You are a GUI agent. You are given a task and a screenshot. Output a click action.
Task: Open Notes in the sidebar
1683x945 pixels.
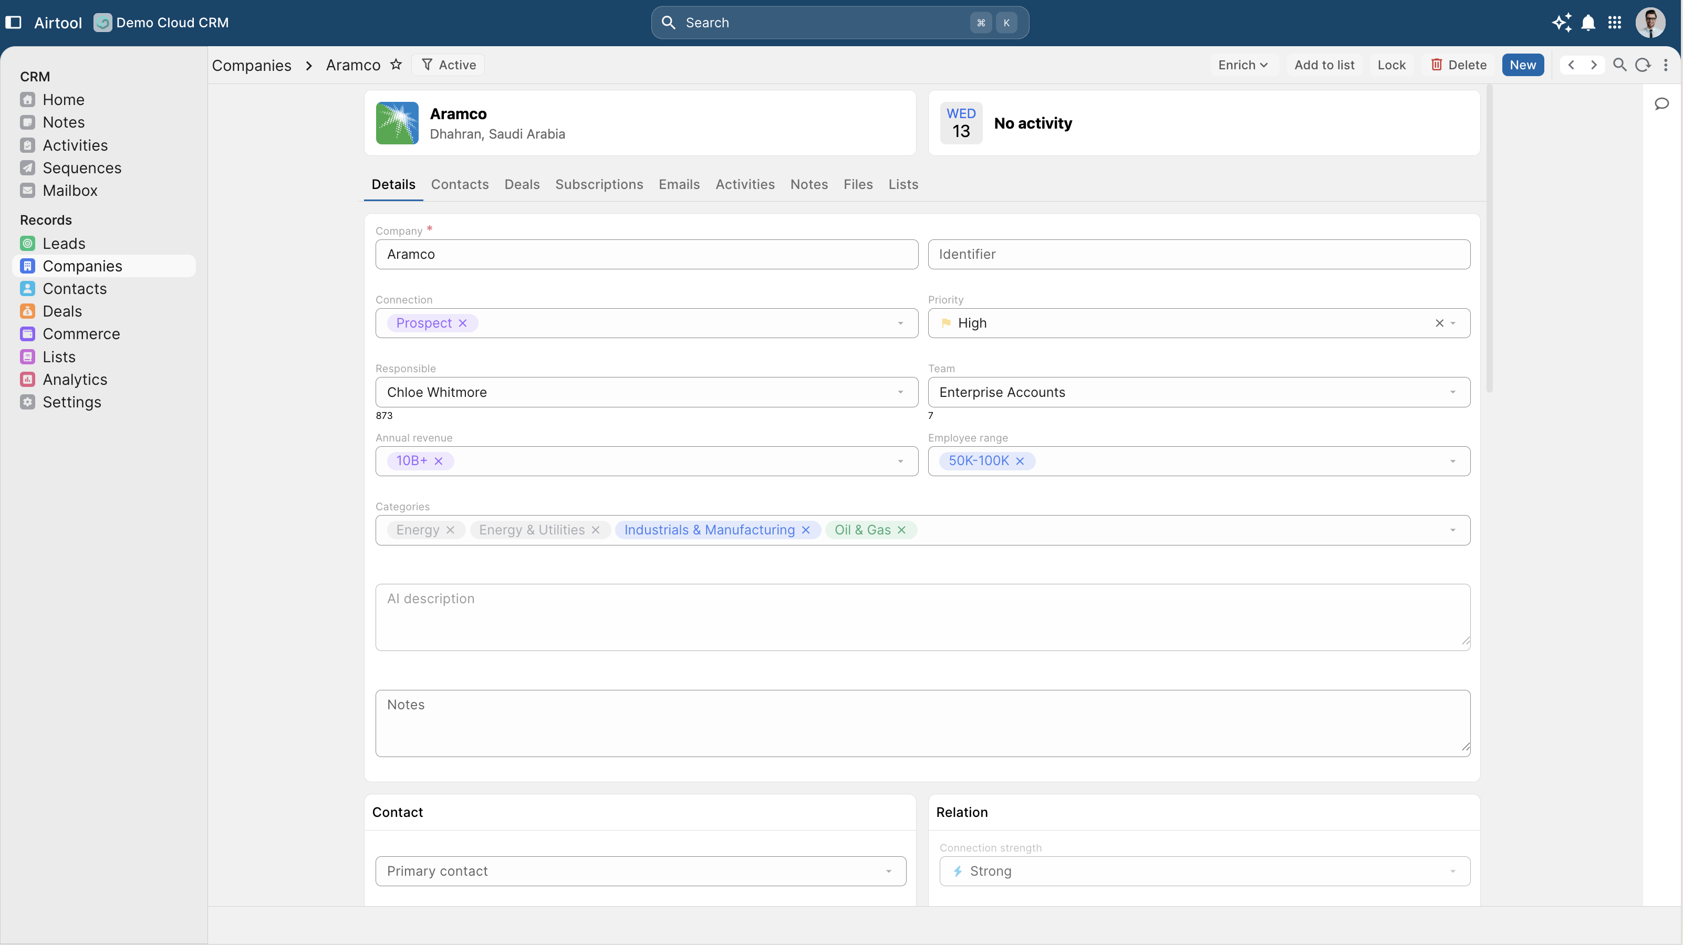104,123
